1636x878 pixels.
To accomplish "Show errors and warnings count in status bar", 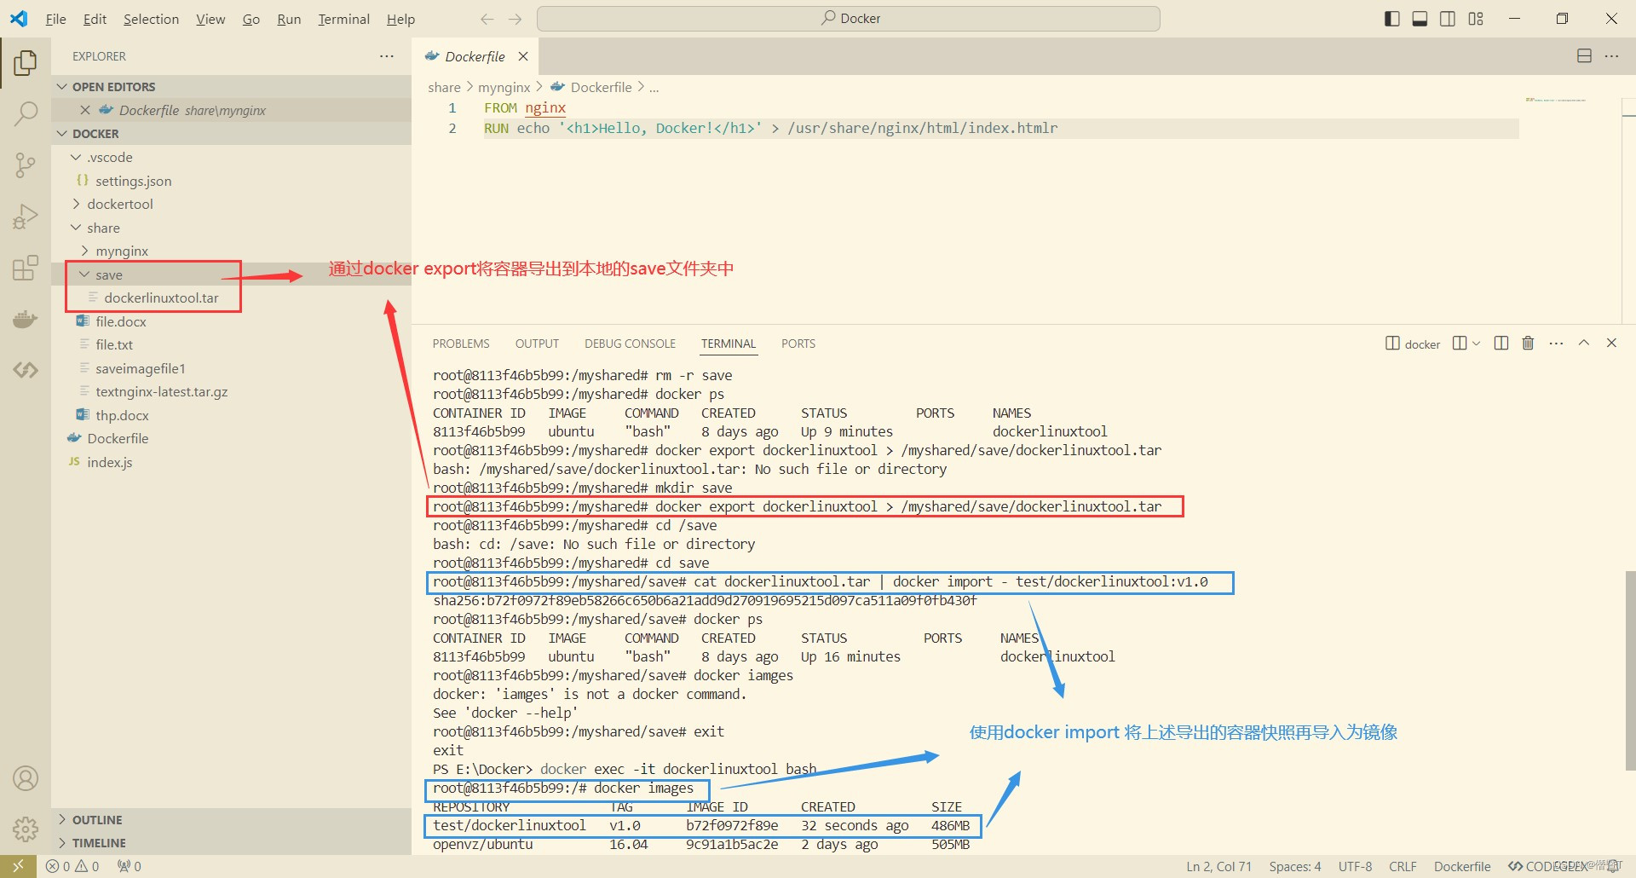I will click(73, 866).
